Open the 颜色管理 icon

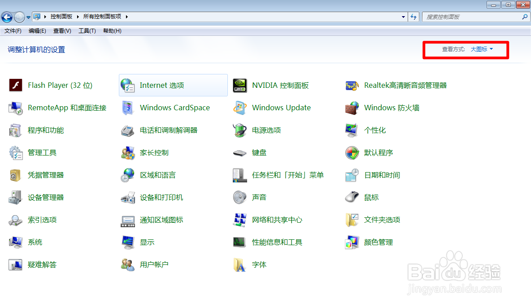click(352, 242)
